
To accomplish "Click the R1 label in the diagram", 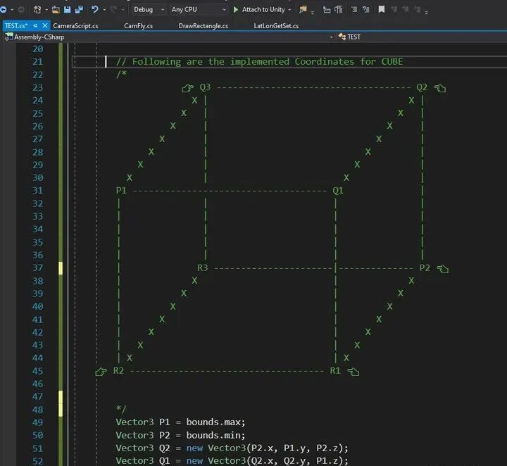I will (335, 370).
